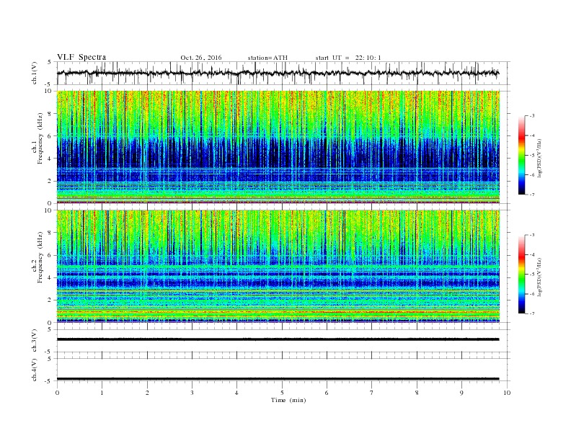Click the "ch.3 (V)" axis label

coord(35,341)
